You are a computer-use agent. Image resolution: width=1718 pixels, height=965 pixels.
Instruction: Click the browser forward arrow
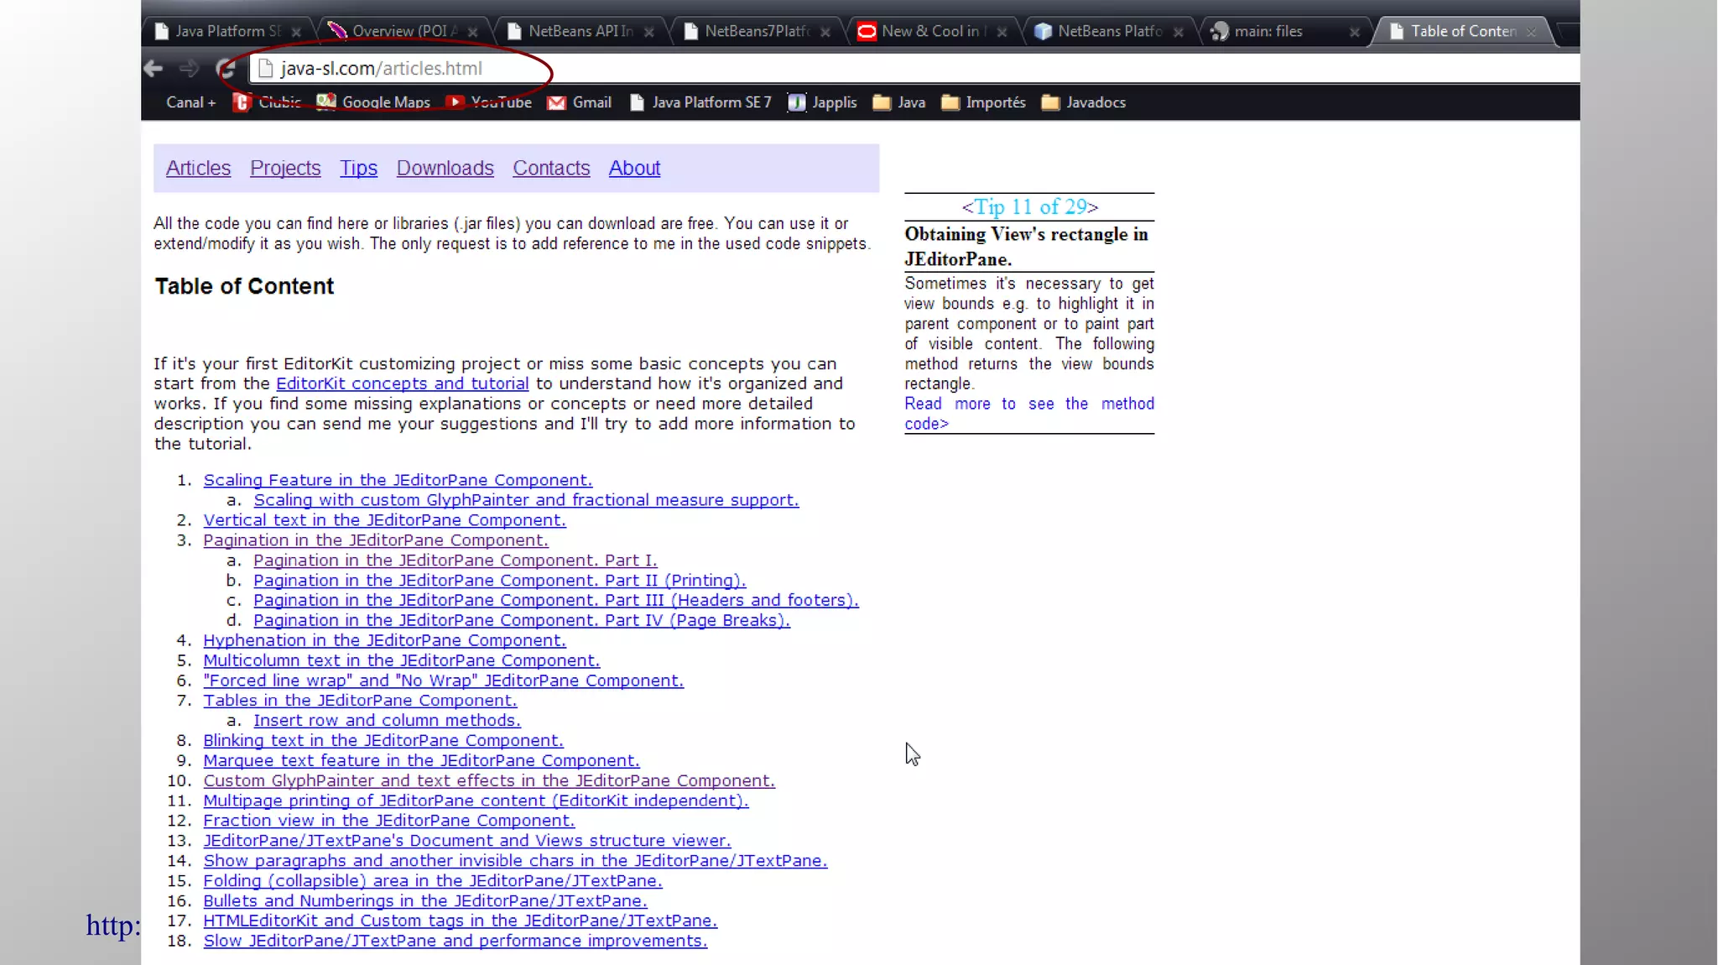tap(189, 69)
